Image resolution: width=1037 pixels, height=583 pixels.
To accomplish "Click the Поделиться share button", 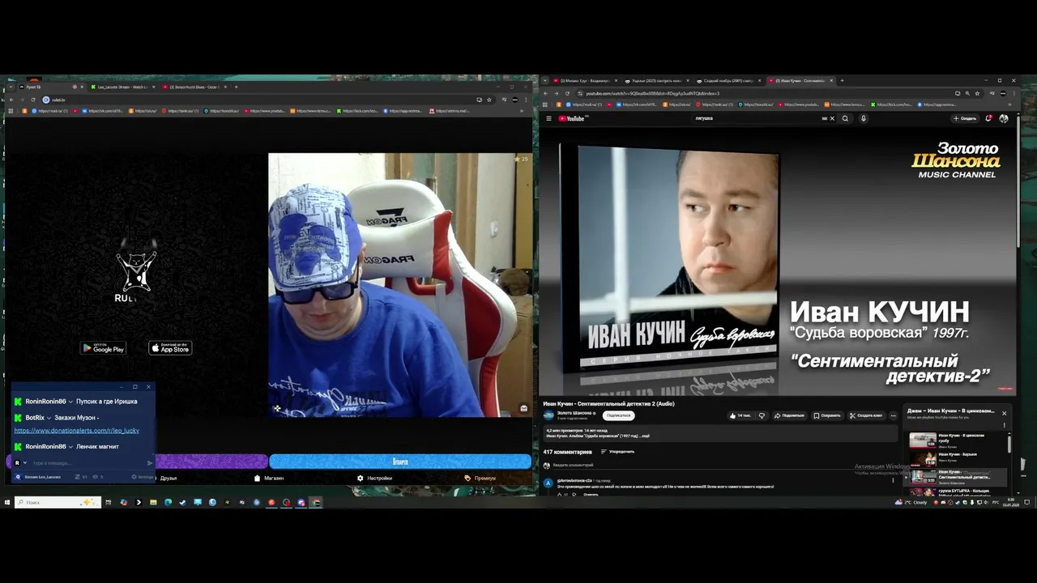I will [x=789, y=415].
